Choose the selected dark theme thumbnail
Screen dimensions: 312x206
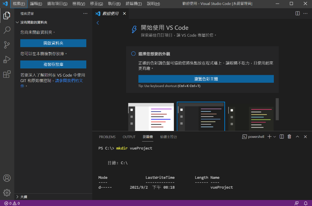pyautogui.click(x=201, y=117)
